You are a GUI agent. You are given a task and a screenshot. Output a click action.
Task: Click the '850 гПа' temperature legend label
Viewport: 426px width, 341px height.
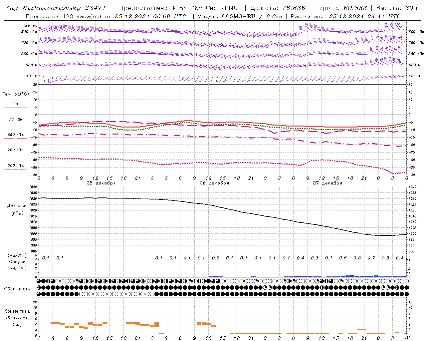click(15, 135)
